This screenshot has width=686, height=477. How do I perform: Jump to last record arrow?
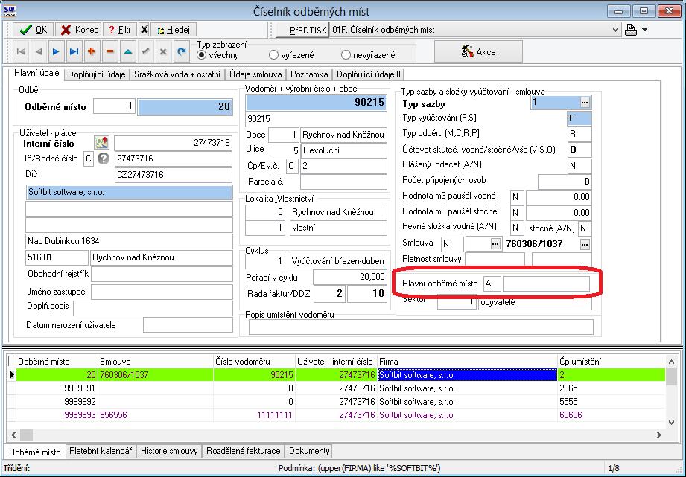74,51
